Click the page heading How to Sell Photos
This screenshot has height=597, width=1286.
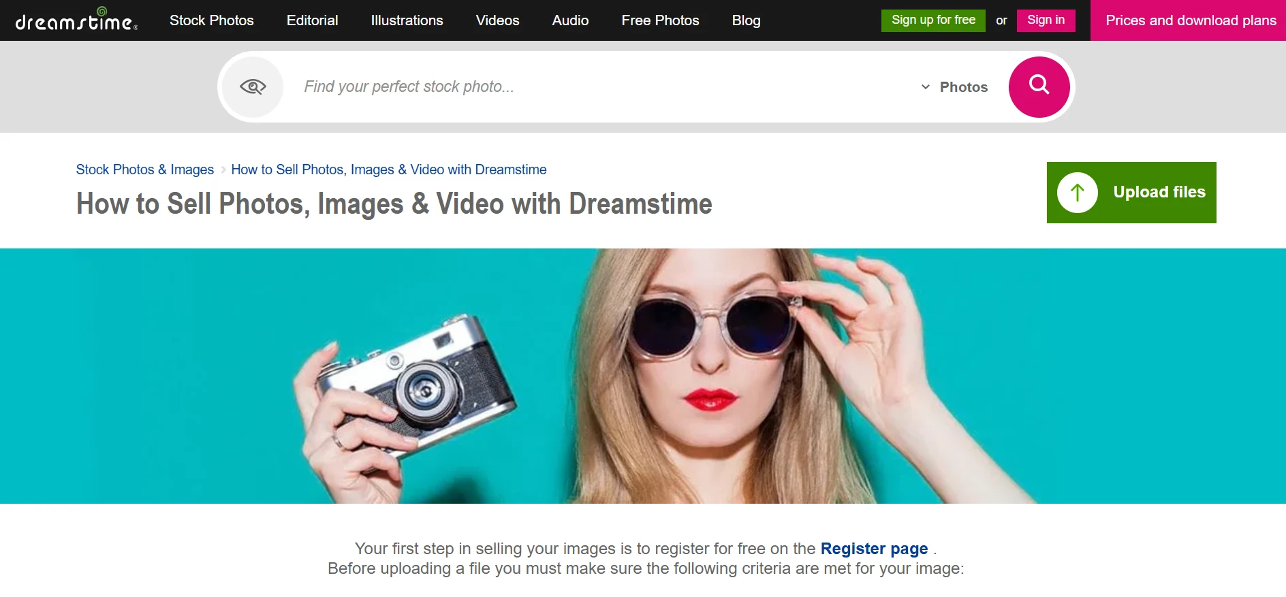(x=394, y=204)
